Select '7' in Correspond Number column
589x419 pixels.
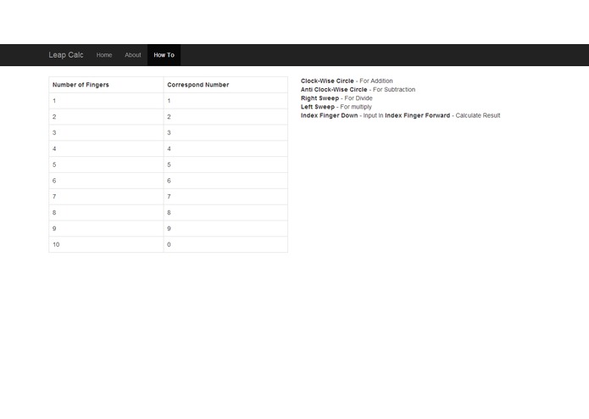(225, 197)
